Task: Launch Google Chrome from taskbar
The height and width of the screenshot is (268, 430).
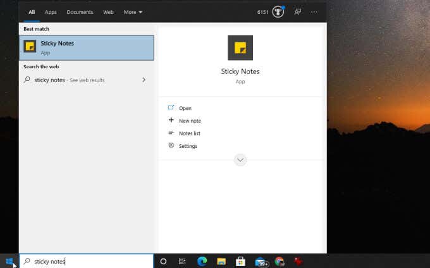Action: click(279, 262)
